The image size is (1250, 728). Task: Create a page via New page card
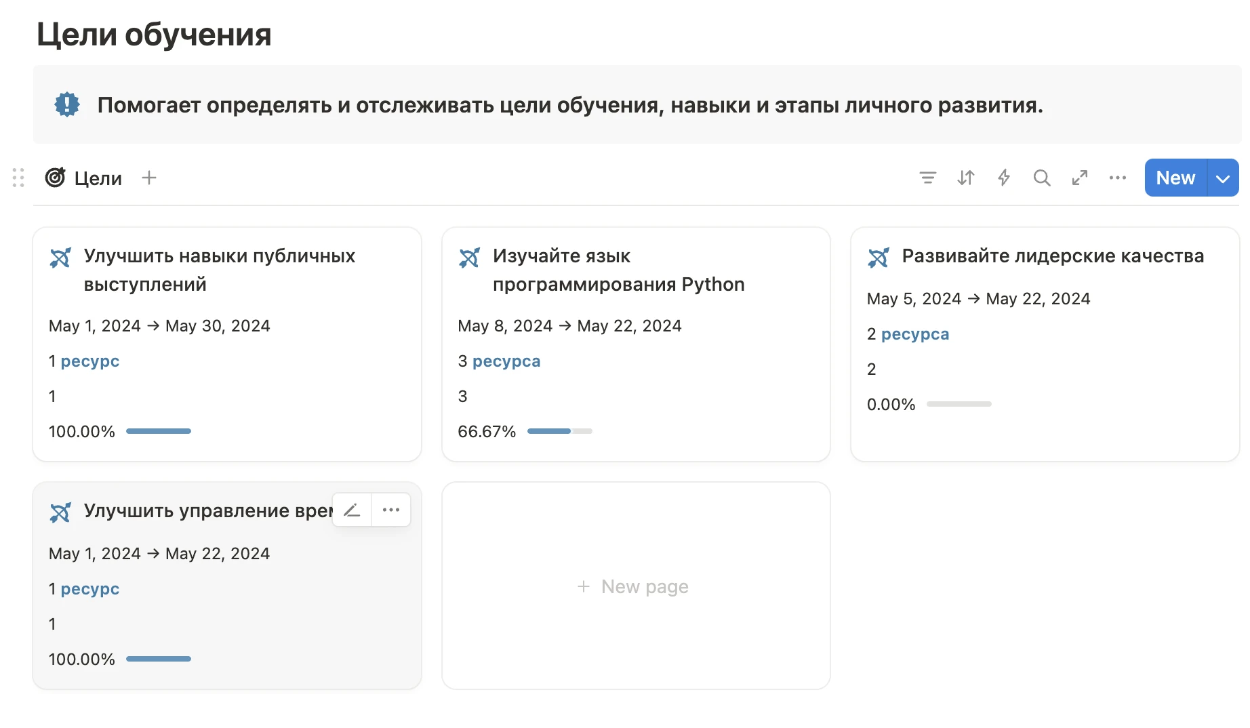635,586
